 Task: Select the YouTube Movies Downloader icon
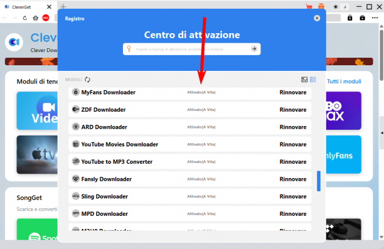click(x=76, y=144)
